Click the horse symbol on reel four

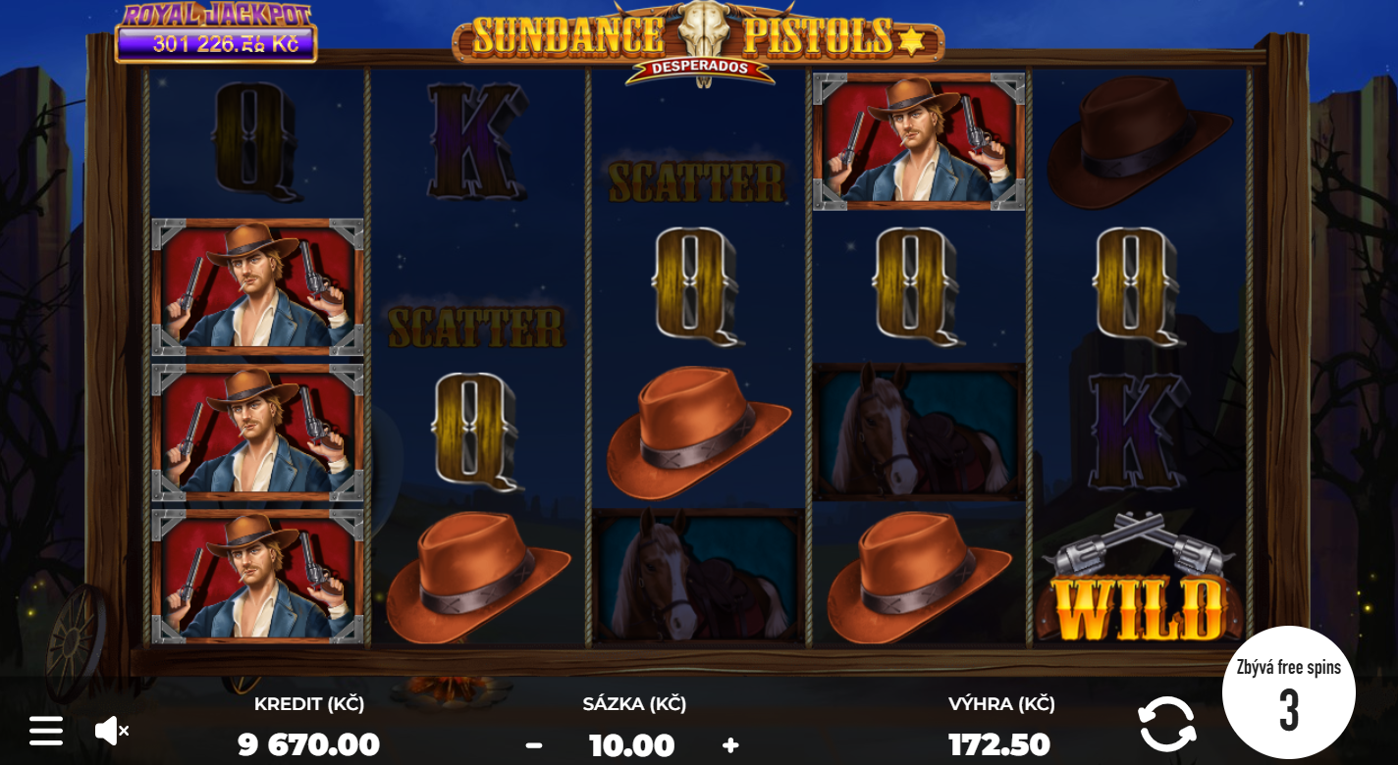pyautogui.click(x=919, y=432)
